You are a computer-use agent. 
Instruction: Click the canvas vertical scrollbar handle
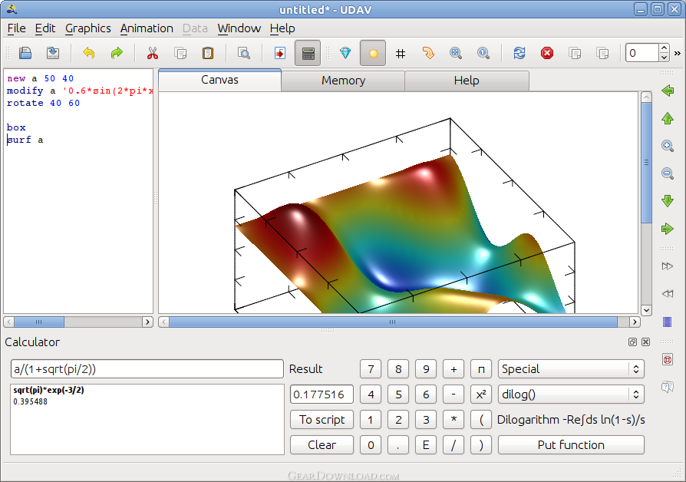pyautogui.click(x=646, y=163)
